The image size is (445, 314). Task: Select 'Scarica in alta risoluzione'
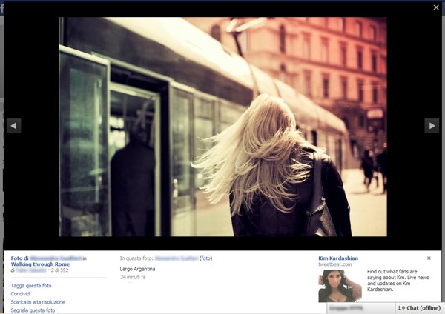click(38, 302)
